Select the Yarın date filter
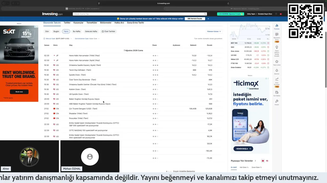The height and width of the screenshot is (183, 327). click(66, 32)
